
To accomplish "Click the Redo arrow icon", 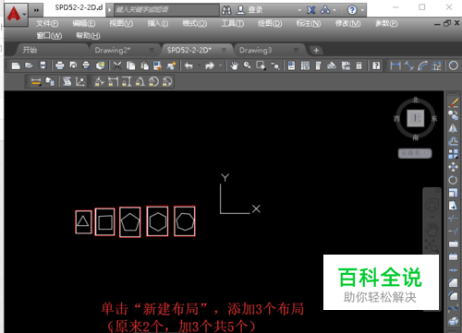I will 210,65.
